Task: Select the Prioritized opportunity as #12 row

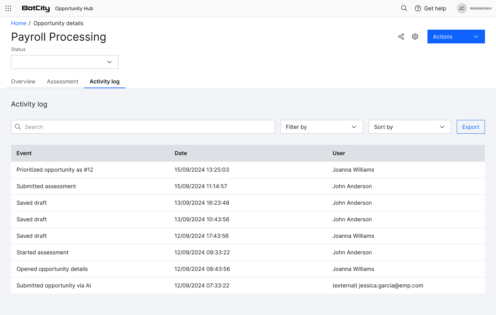Action: [55, 170]
